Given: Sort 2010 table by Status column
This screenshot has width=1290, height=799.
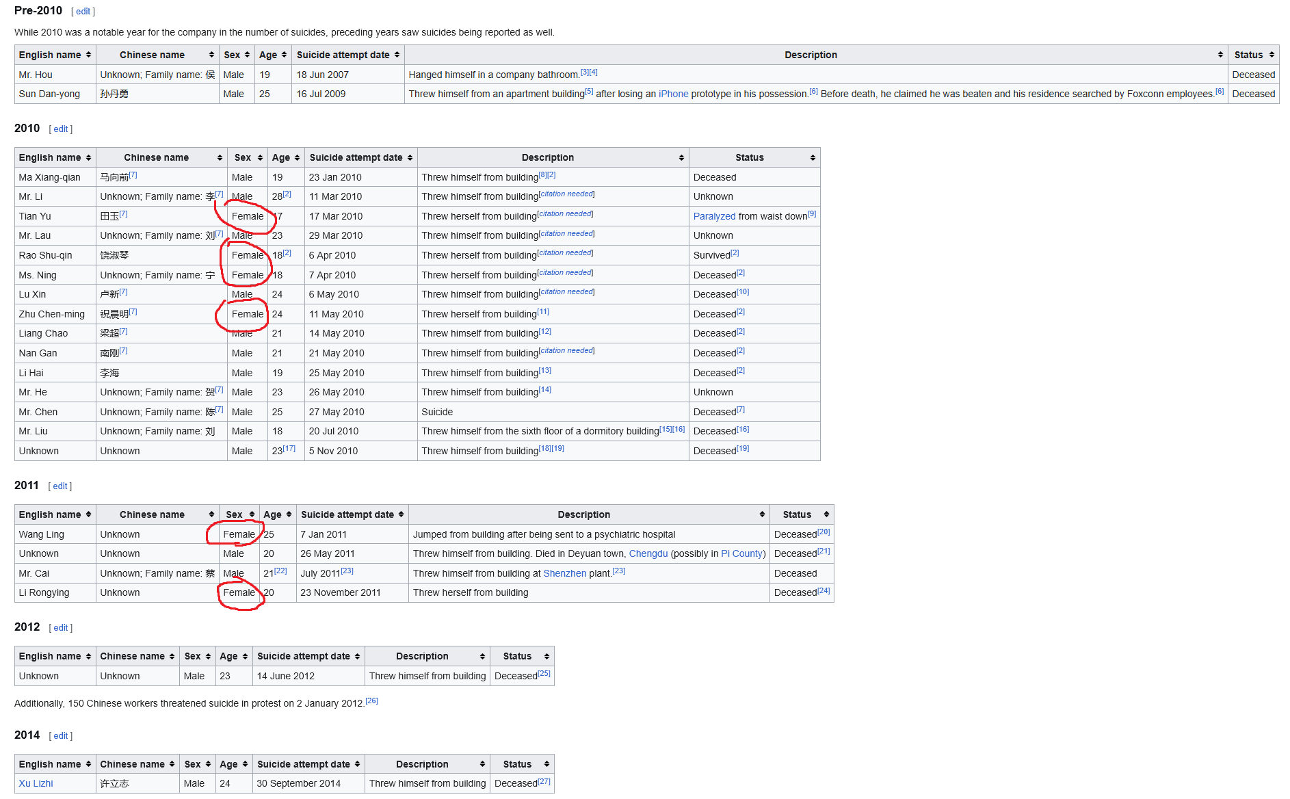Looking at the screenshot, I should [x=754, y=157].
